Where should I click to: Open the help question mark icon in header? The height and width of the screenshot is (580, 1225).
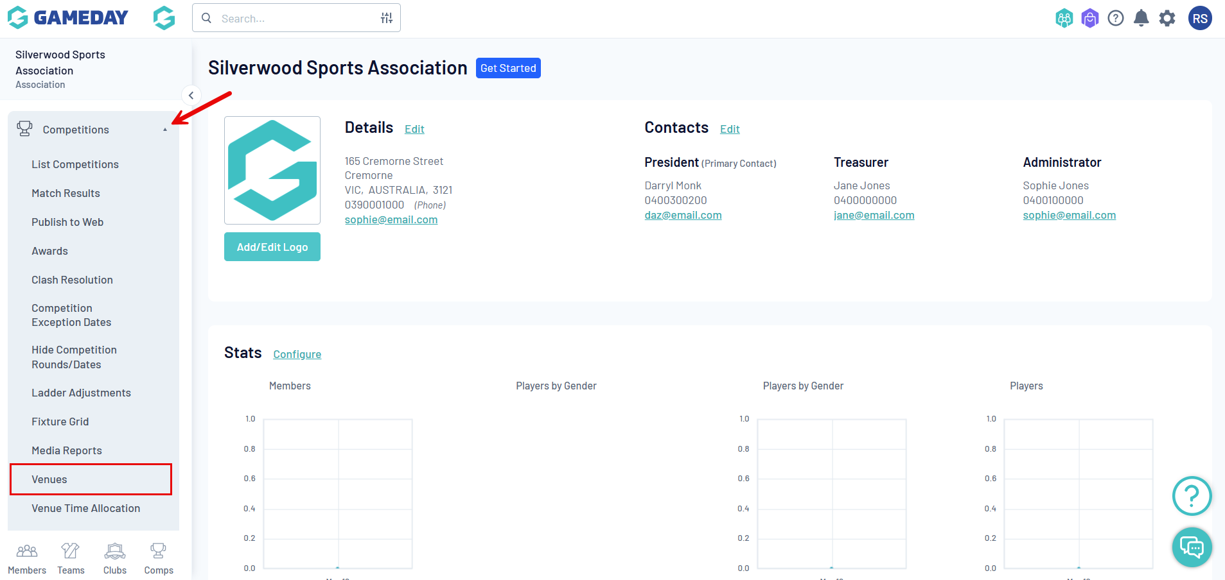point(1116,18)
